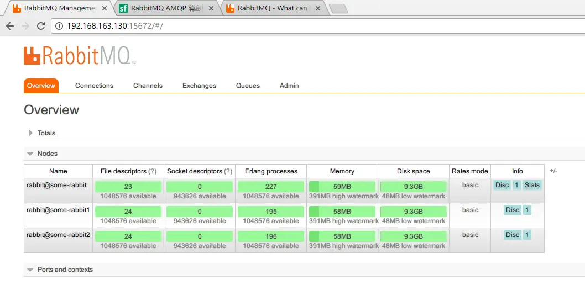This screenshot has height=285, width=585.
Task: Open the Admin tab
Action: (x=289, y=86)
